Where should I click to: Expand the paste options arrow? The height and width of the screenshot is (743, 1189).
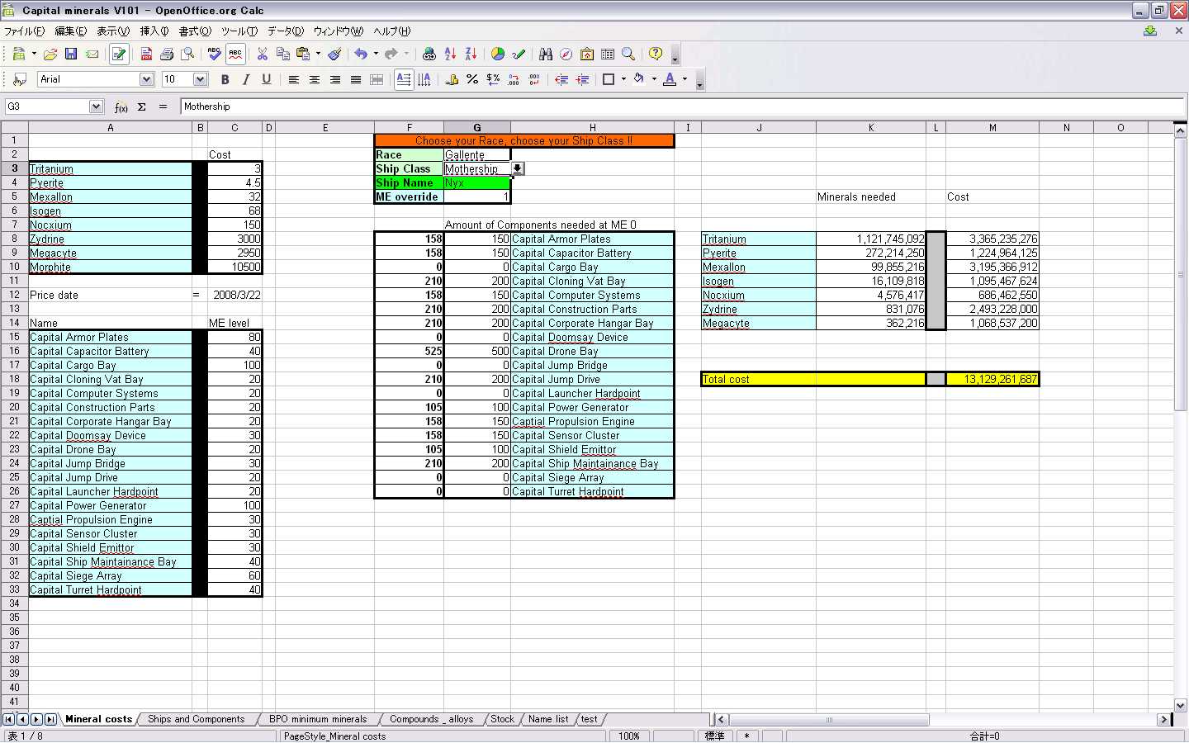(x=318, y=54)
